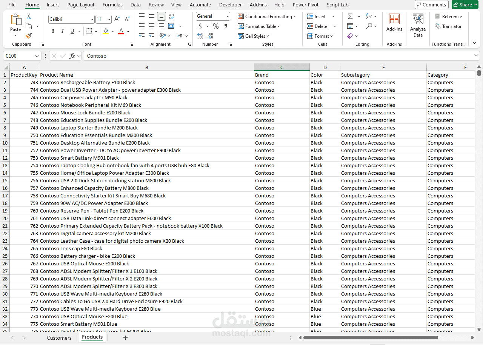Click the Wrap Text icon
This screenshot has width=483, height=345.
pyautogui.click(x=172, y=16)
